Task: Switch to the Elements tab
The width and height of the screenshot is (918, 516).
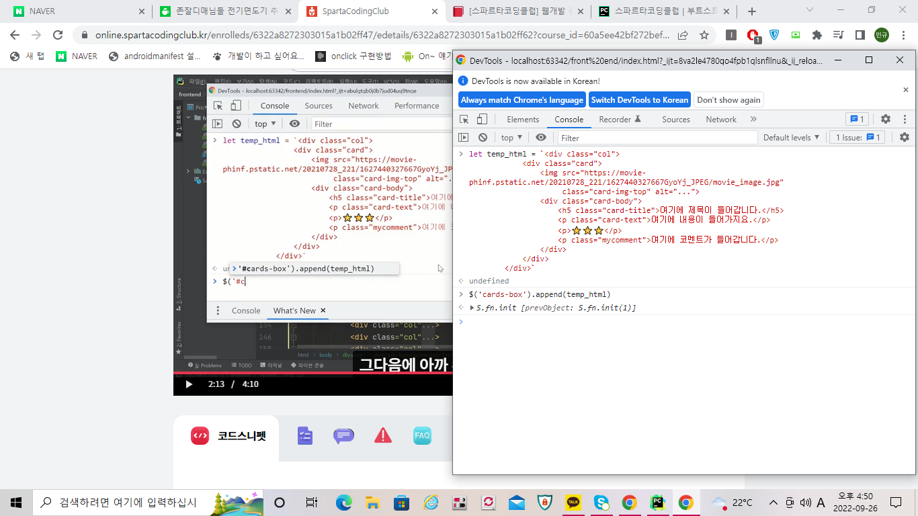Action: point(523,119)
